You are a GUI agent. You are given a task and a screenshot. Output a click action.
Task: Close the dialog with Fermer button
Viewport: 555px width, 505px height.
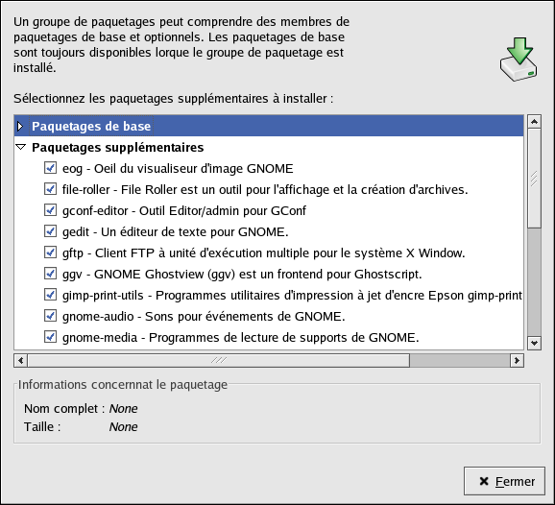pos(504,481)
